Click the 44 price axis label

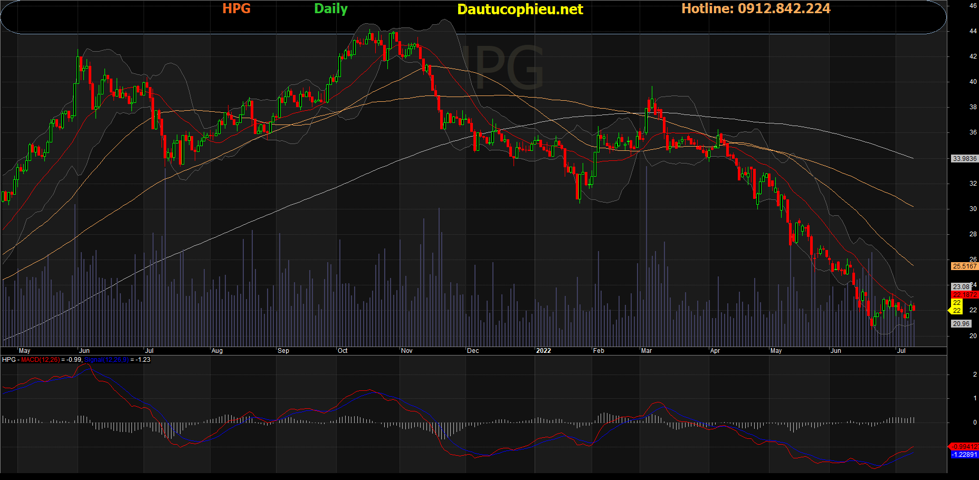[x=973, y=31]
